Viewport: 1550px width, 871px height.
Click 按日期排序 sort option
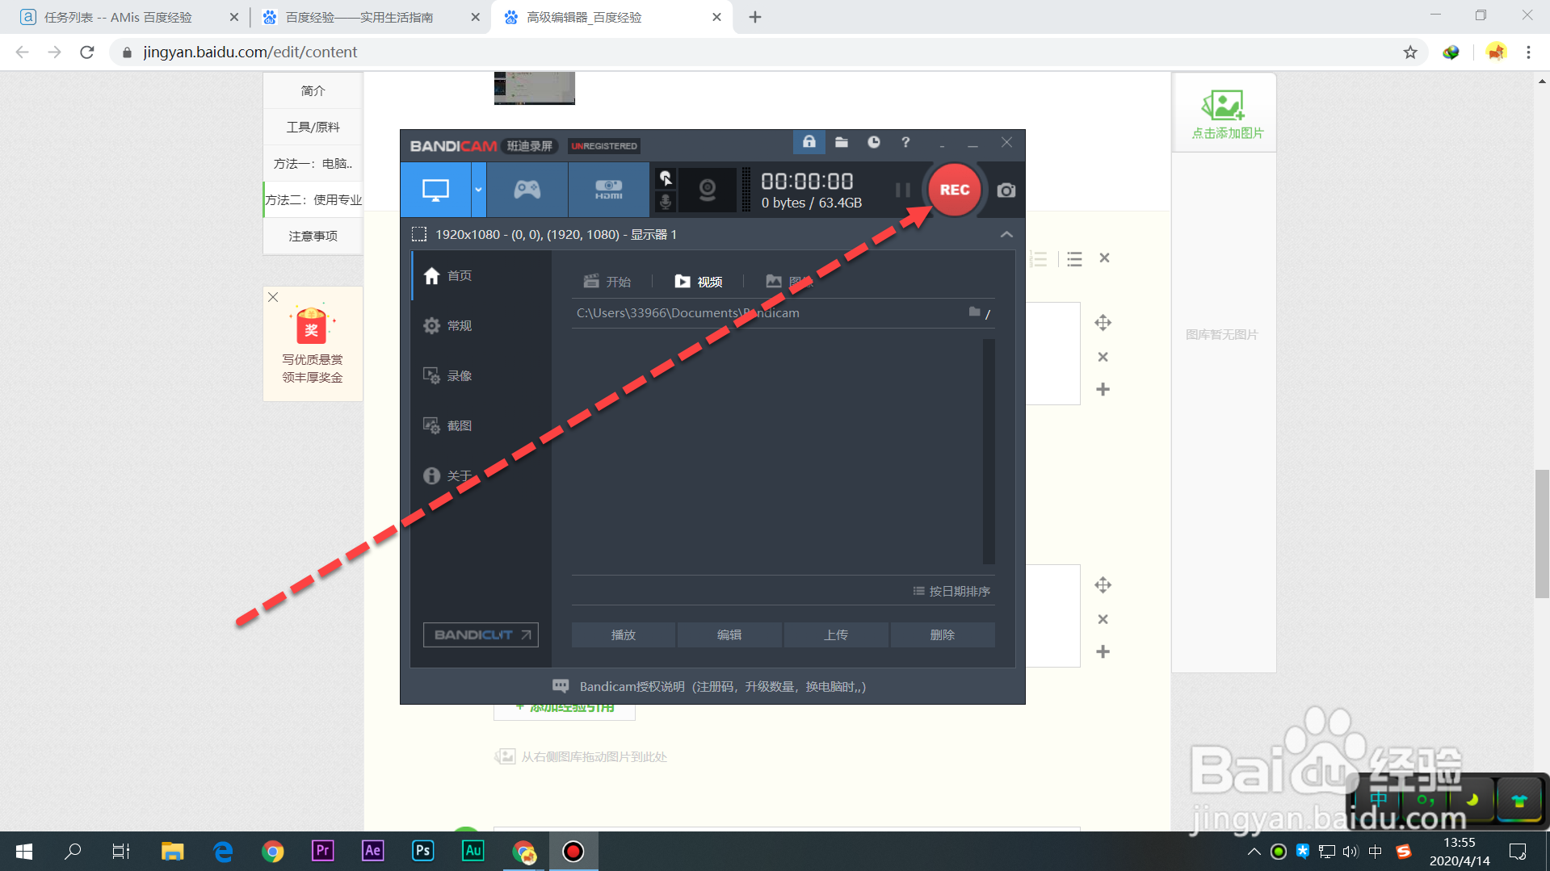[951, 591]
